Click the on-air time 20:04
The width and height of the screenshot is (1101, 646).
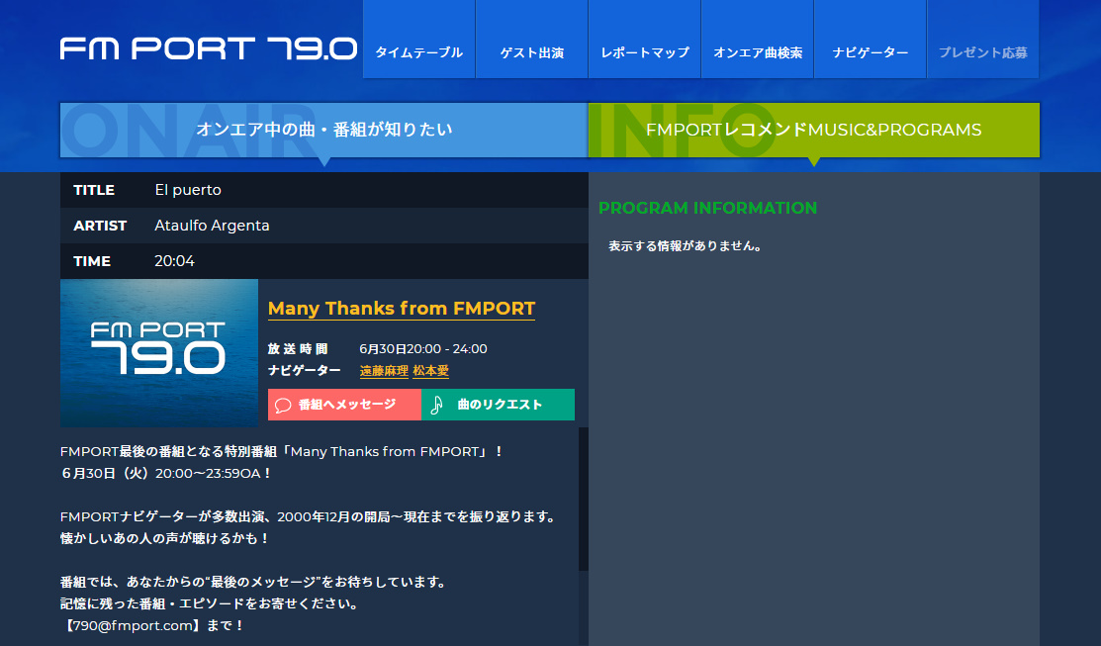(175, 261)
